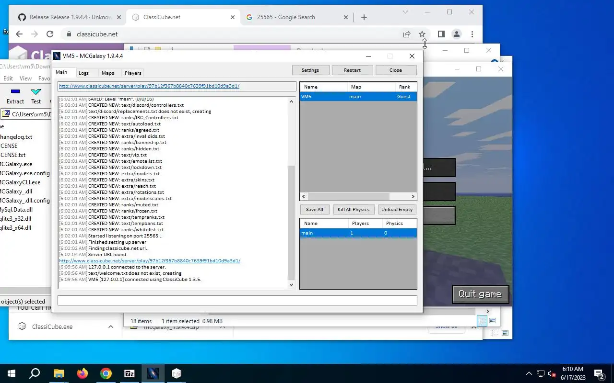This screenshot has height=383, width=614.
Task: Open MCGalaxy Settings button
Action: (310, 70)
